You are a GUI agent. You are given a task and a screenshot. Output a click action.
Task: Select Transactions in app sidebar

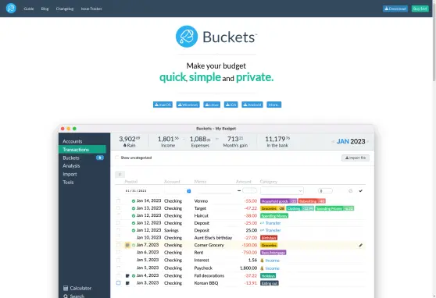coord(82,150)
